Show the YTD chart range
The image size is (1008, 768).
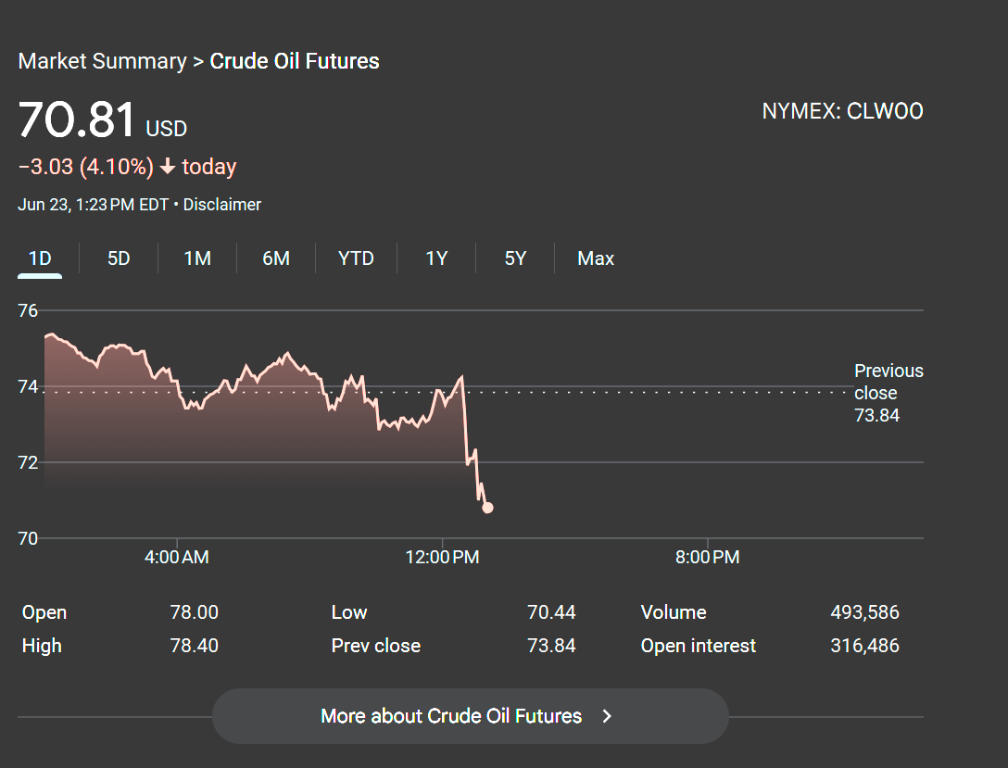click(356, 258)
